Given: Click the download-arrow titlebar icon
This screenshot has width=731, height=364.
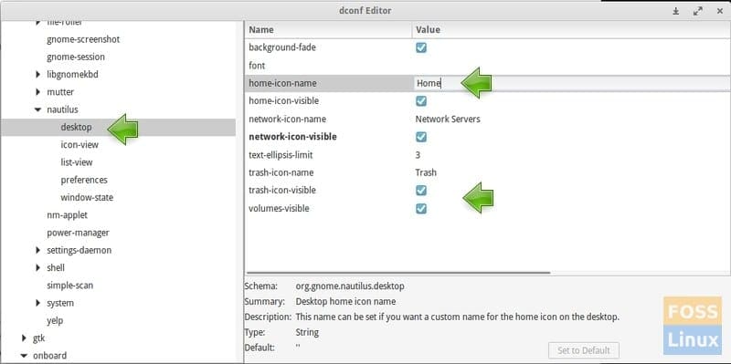Looking at the screenshot, I should pos(675,11).
